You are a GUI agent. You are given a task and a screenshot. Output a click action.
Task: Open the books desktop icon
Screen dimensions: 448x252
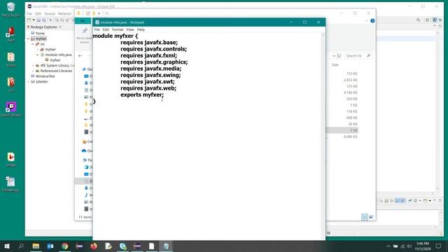tap(11, 59)
